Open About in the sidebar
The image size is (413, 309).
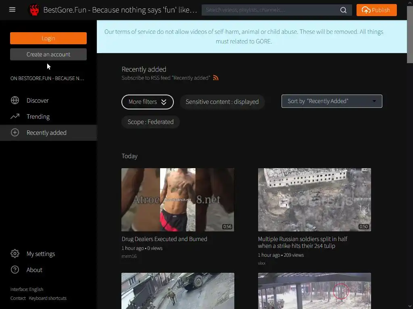pyautogui.click(x=48, y=270)
